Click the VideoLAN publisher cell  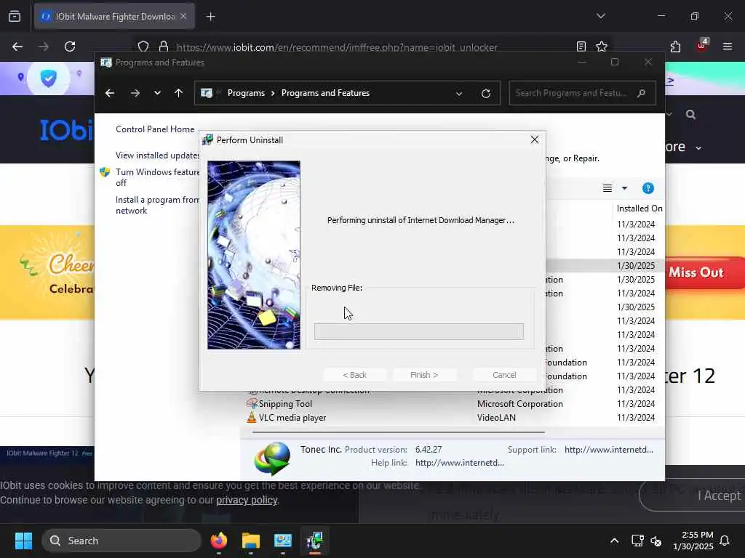pyautogui.click(x=496, y=418)
